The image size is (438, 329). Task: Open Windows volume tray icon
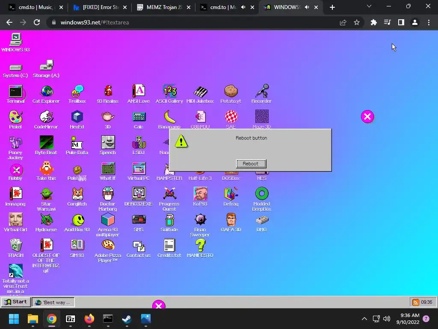(387, 319)
